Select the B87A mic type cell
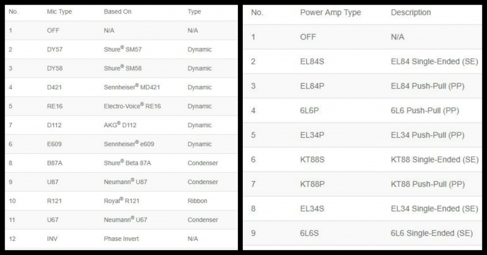Image resolution: width=487 pixels, height=255 pixels. 54,163
